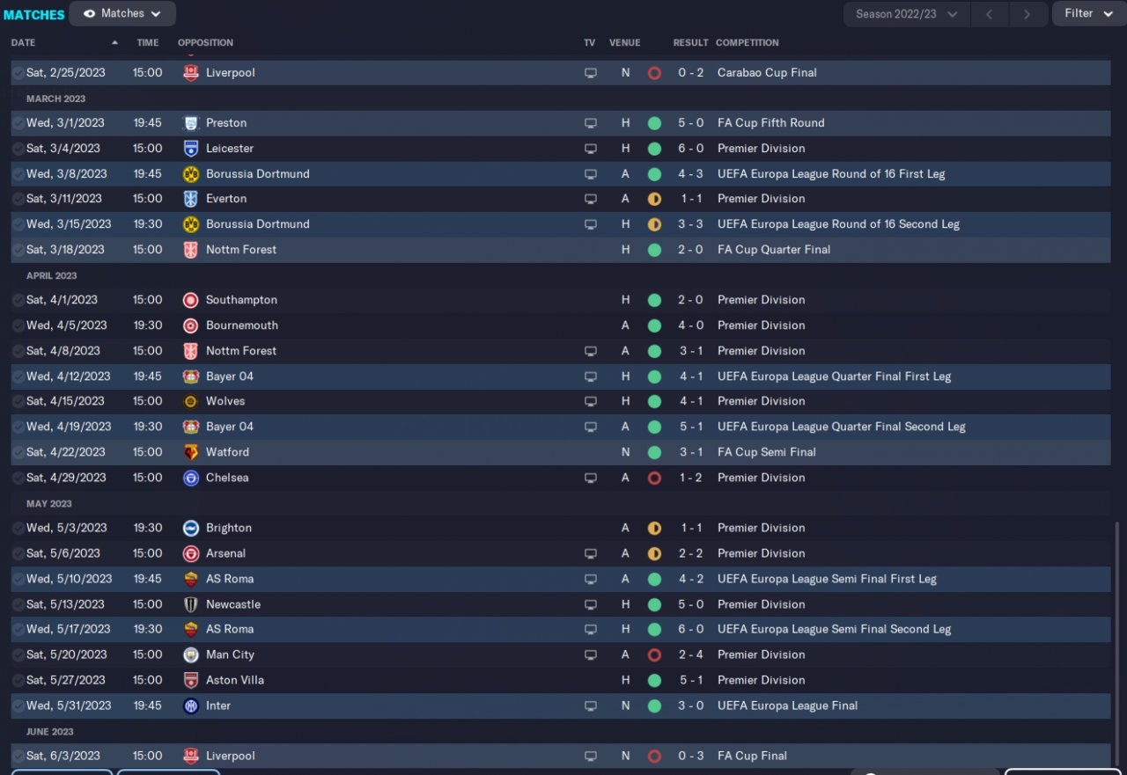This screenshot has height=775, width=1127.
Task: Click the Borussia Dortmund badge on 3/8/2023
Action: coord(191,174)
